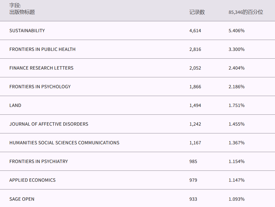Image resolution: width=275 pixels, height=207 pixels.
Task: Choose FRONTIERS IN PSYCHOLOGY publication
Action: (x=40, y=87)
